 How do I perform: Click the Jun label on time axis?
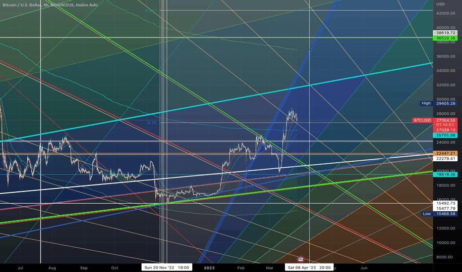click(364, 268)
